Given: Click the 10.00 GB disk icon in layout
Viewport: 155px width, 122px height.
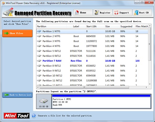Looking at the screenshot, I should tap(44, 101).
